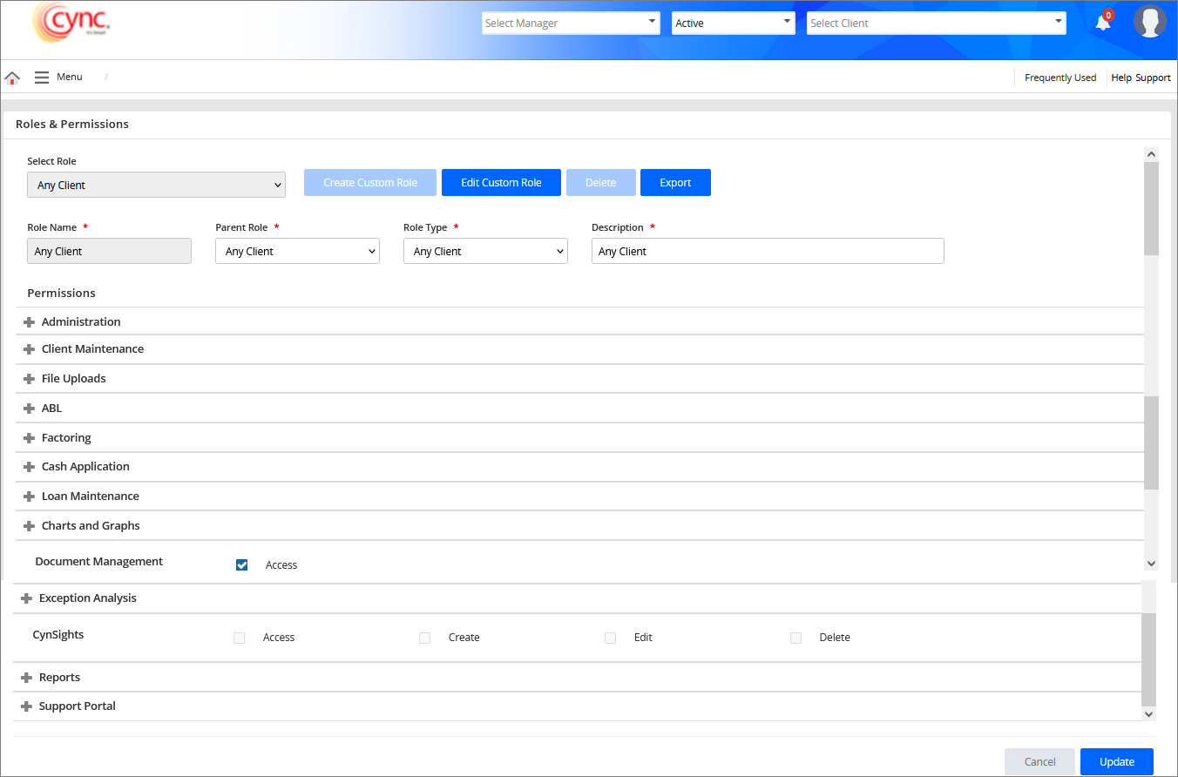Image resolution: width=1178 pixels, height=777 pixels.
Task: Click the home icon in the navigation bar
Action: [x=12, y=78]
